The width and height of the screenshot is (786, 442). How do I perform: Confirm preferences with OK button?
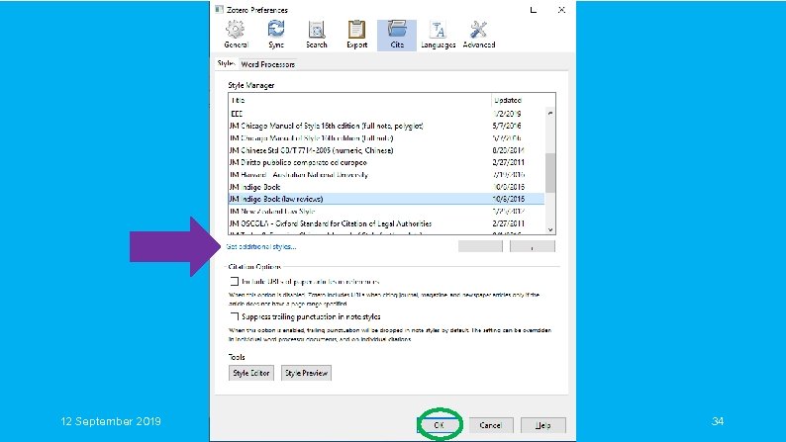click(x=440, y=425)
